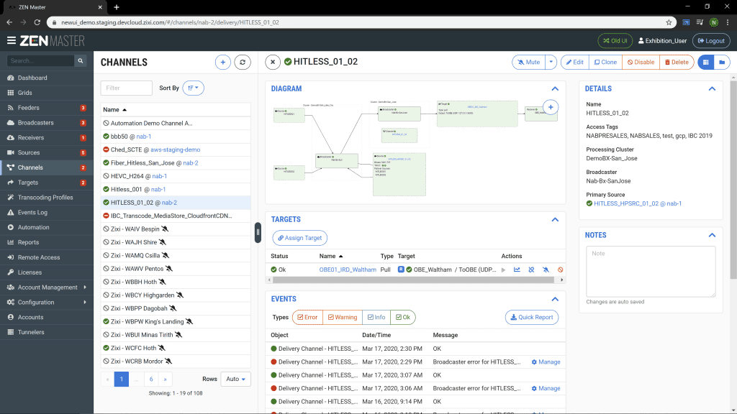Open the HITLESS_HPSRC_01_02 primary source link
Screen dimensions: 737x414
coord(638,203)
